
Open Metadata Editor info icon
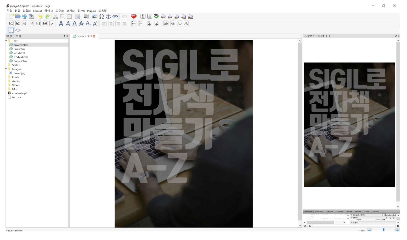point(143,16)
